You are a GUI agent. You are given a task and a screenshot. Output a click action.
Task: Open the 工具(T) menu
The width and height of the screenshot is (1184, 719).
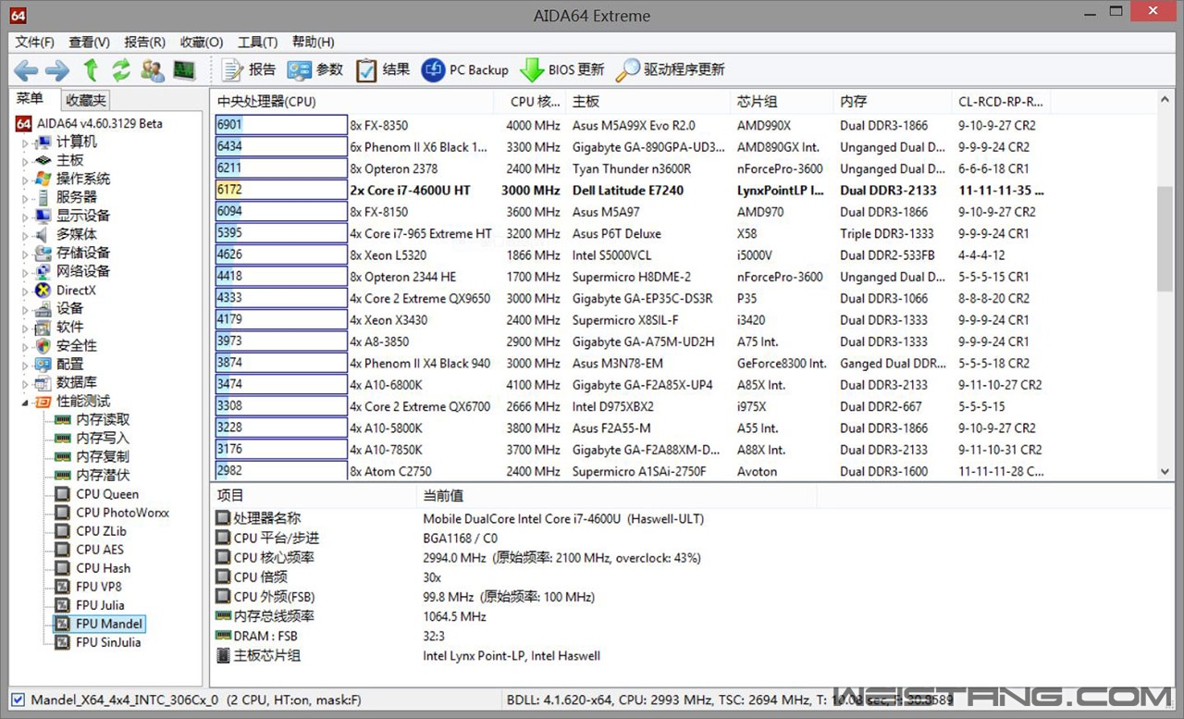pos(257,42)
